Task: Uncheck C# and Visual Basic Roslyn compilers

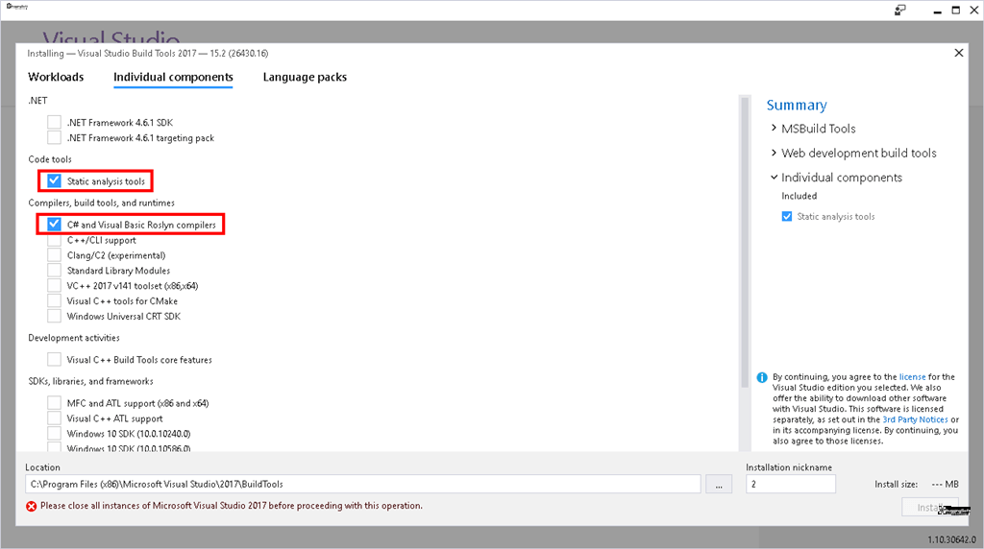Action: coord(55,225)
